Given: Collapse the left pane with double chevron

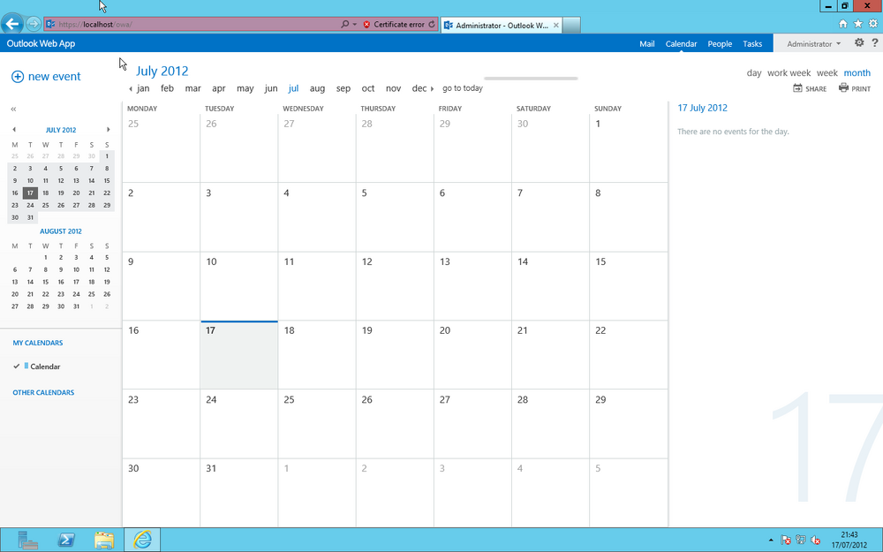Looking at the screenshot, I should tap(13, 110).
